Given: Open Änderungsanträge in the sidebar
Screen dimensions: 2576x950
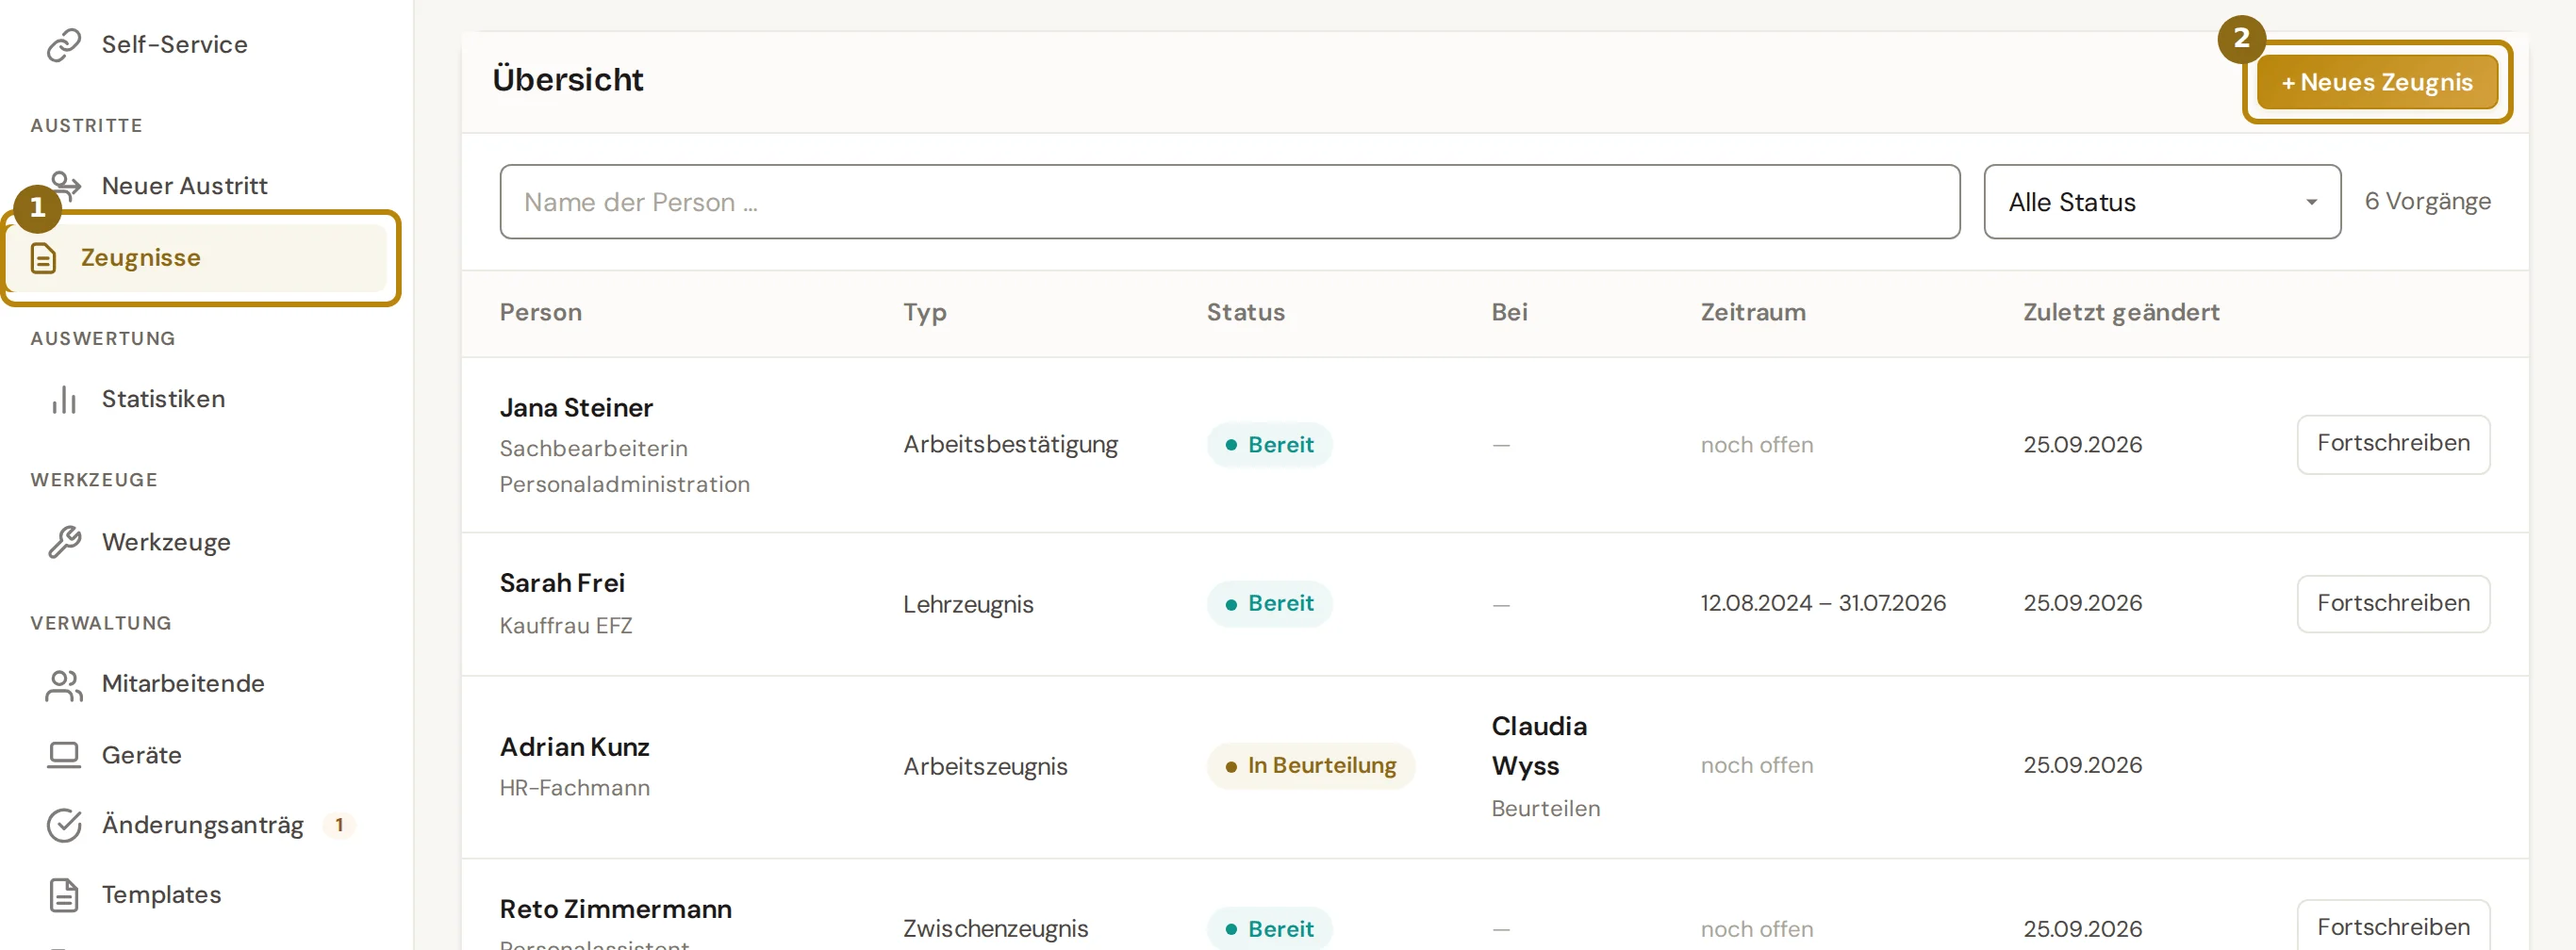Looking at the screenshot, I should tap(202, 825).
